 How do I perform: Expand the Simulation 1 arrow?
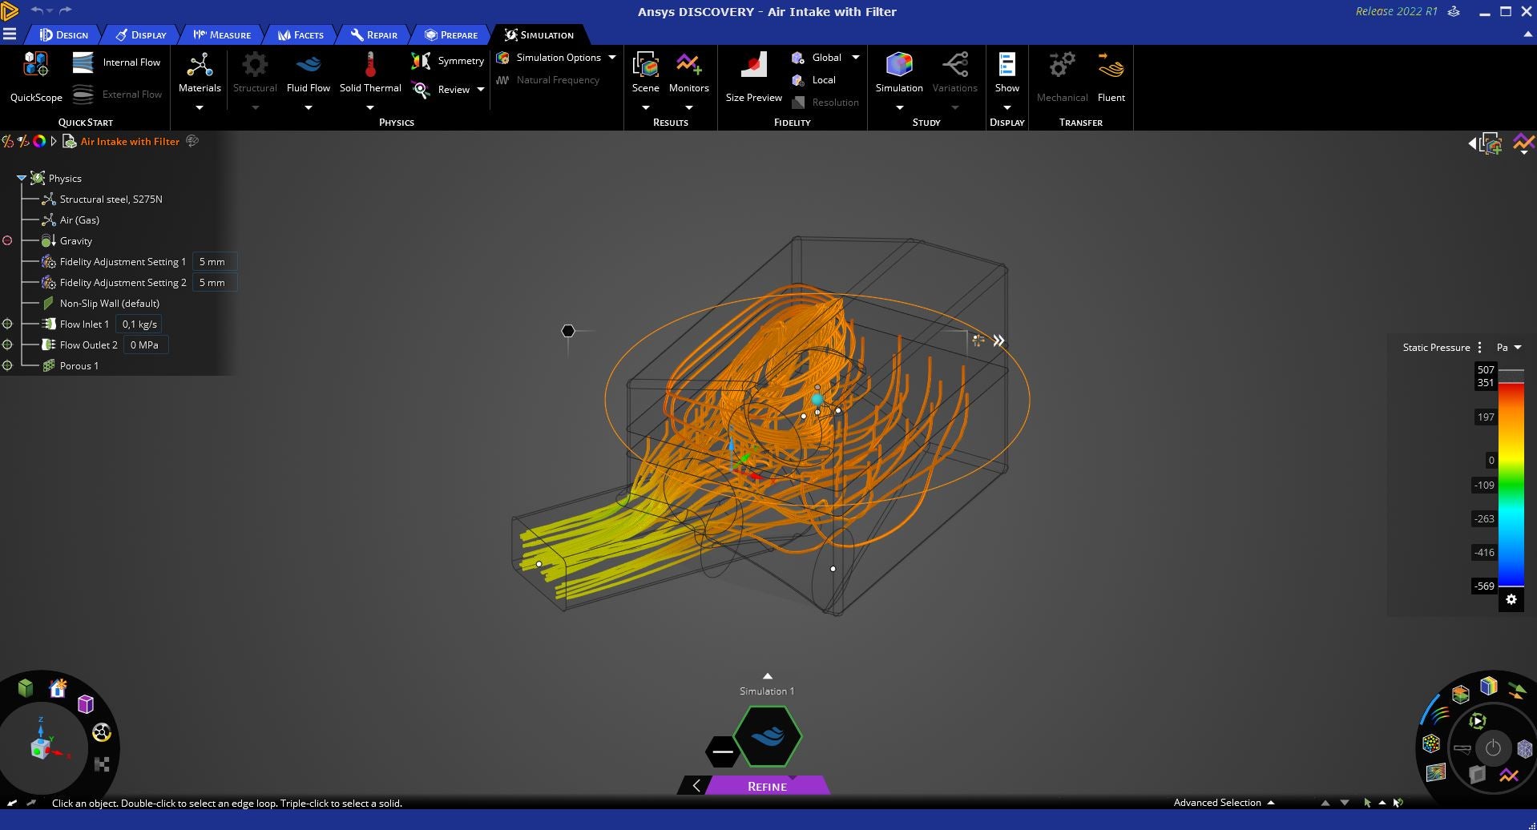tap(767, 677)
